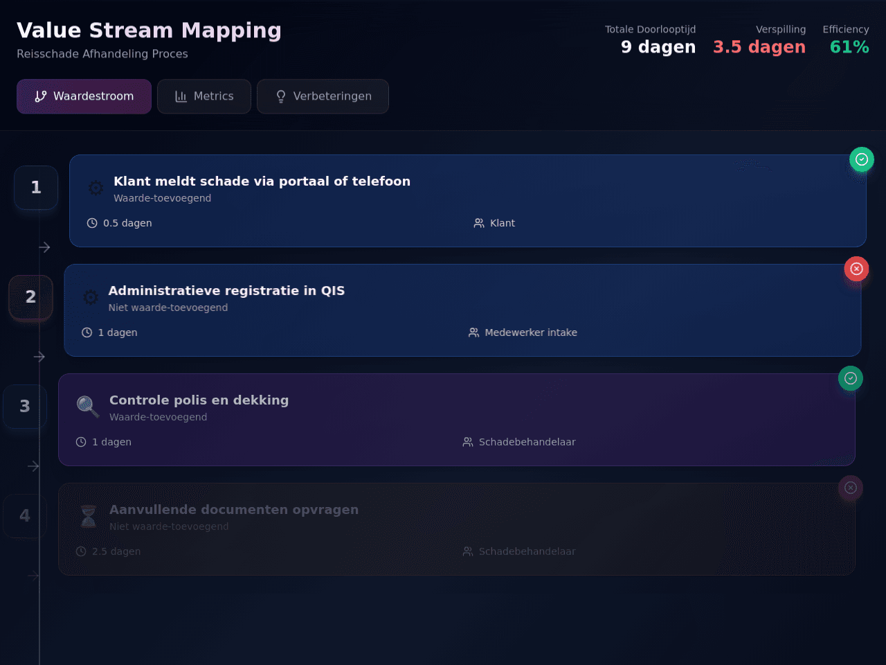
Task: Open the Administratieve registratie in QIS title
Action: coord(226,291)
